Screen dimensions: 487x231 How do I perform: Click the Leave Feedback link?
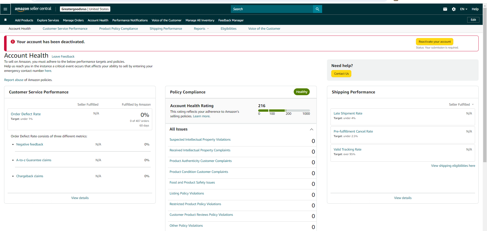[63, 57]
